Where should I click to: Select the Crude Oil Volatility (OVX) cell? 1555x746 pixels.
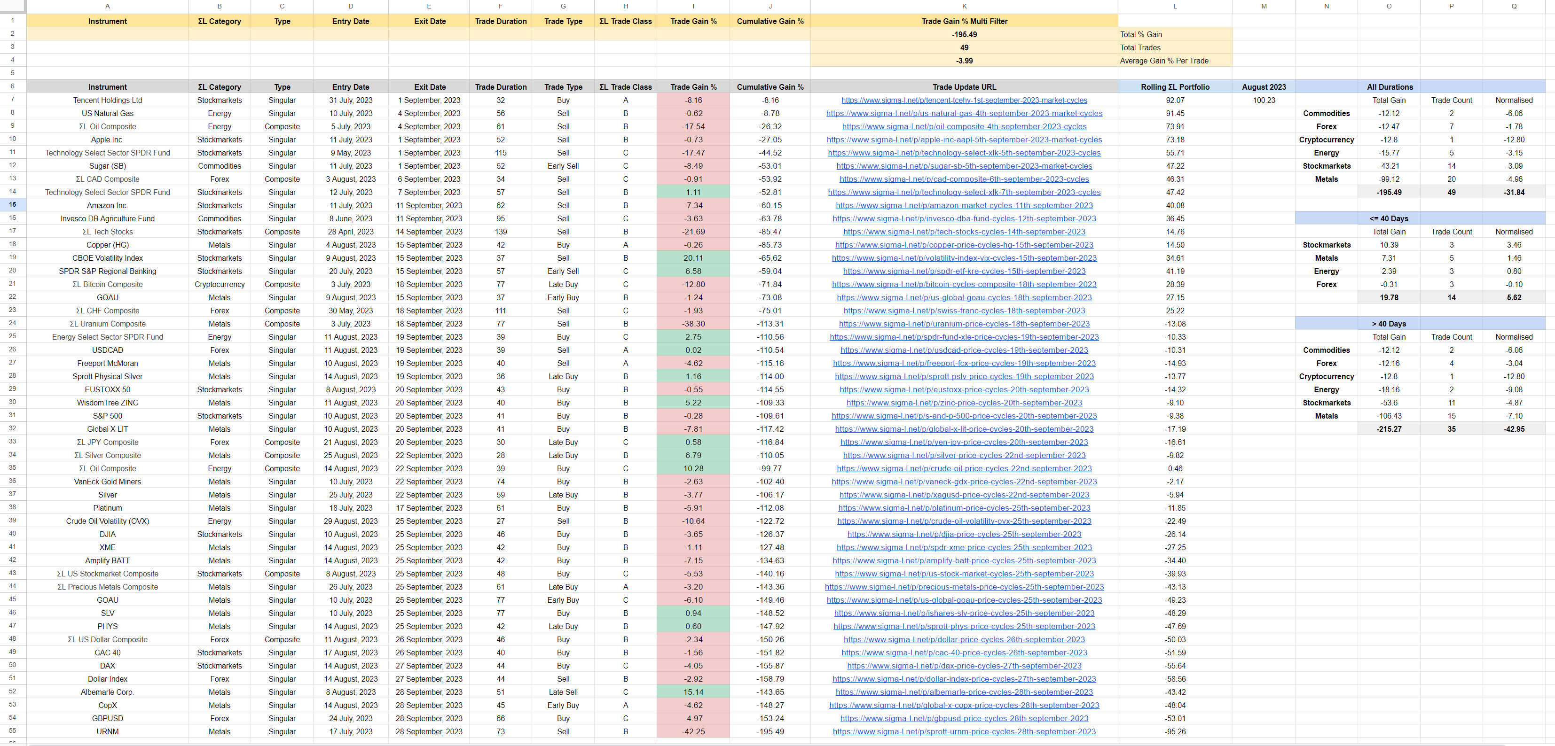[108, 521]
